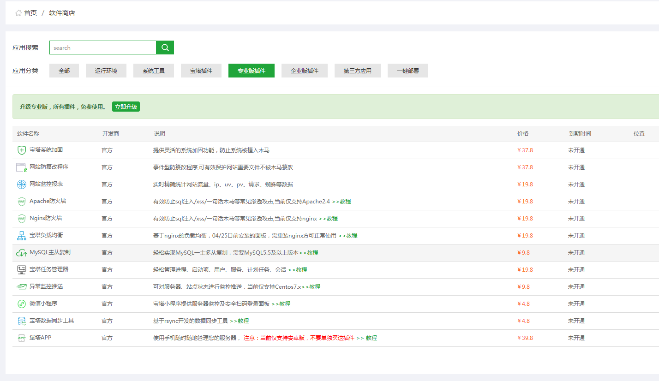Click the 网站监控报表 globe icon
The height and width of the screenshot is (381, 659).
[21, 184]
